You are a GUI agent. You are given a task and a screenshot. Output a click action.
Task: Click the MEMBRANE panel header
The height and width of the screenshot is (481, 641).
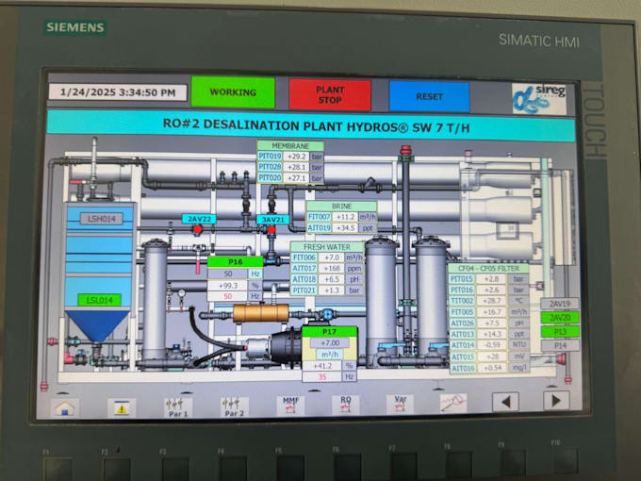pyautogui.click(x=290, y=146)
